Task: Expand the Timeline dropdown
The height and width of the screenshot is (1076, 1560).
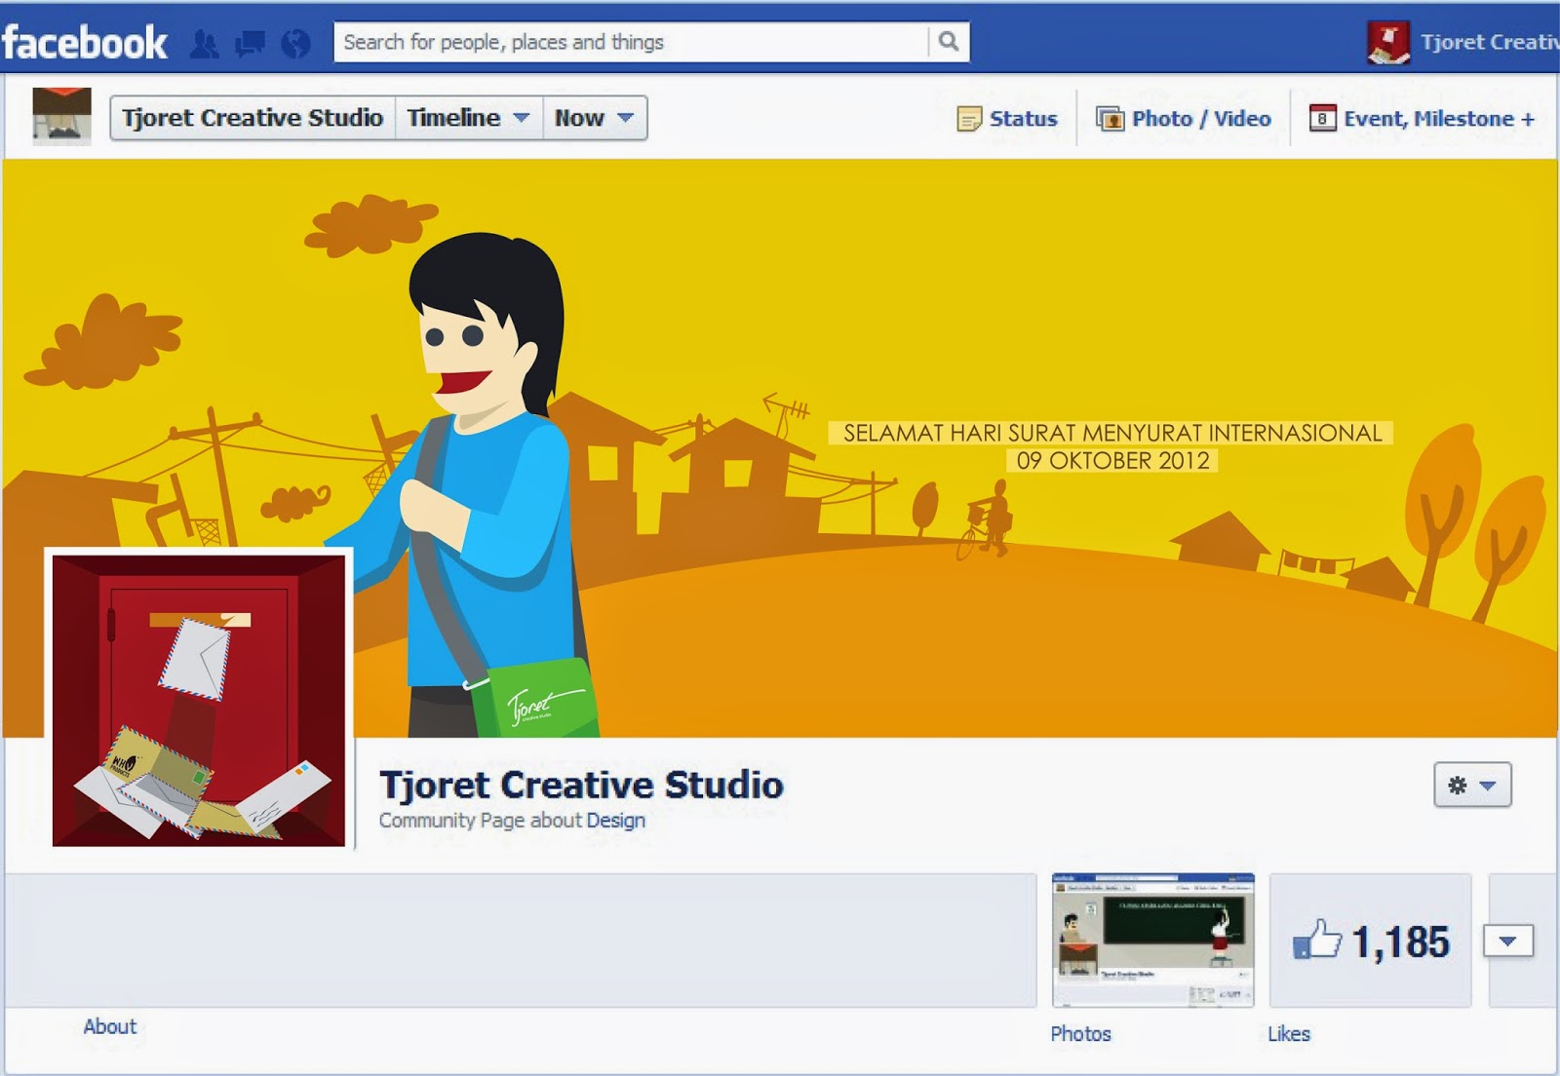Action: tap(469, 118)
